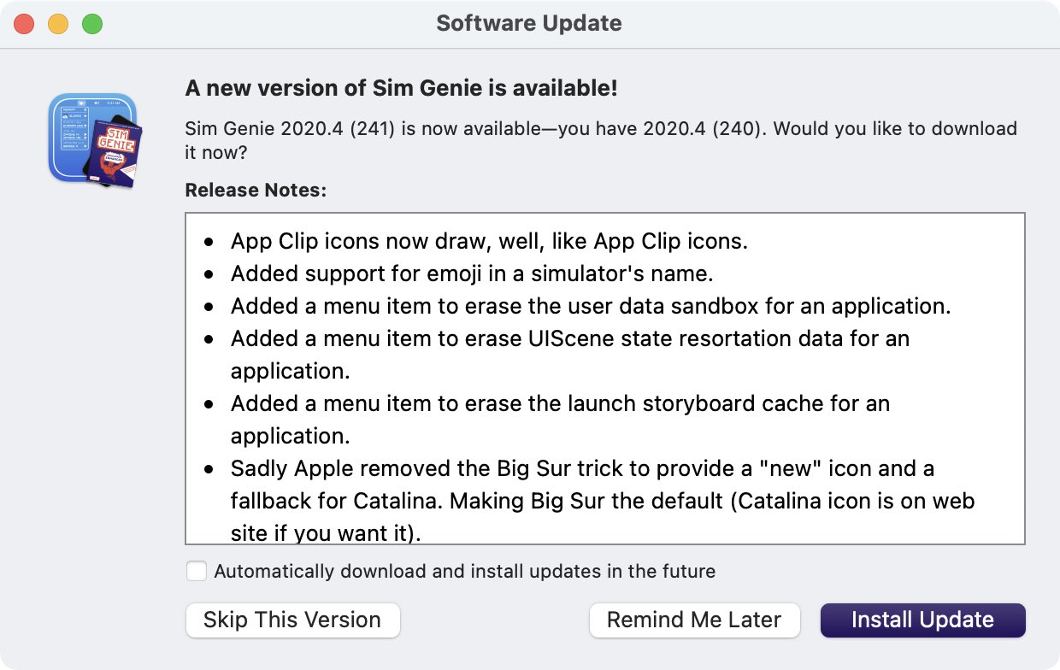Click the Sim Genie app icon

tap(94, 139)
